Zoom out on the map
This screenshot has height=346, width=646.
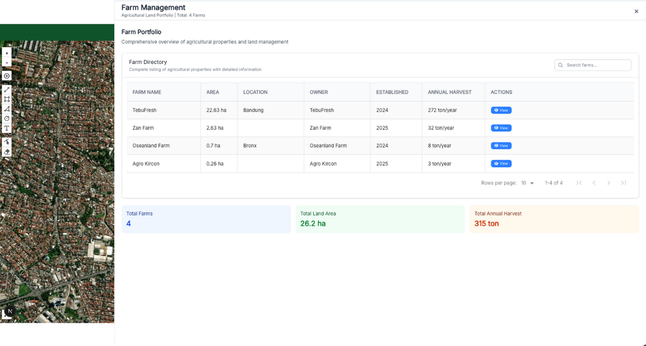click(x=7, y=63)
